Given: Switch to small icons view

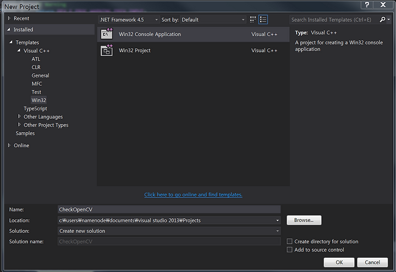Looking at the screenshot, I should point(253,20).
